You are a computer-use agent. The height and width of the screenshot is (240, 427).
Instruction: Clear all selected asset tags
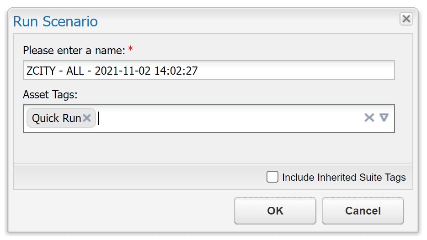pyautogui.click(x=369, y=117)
